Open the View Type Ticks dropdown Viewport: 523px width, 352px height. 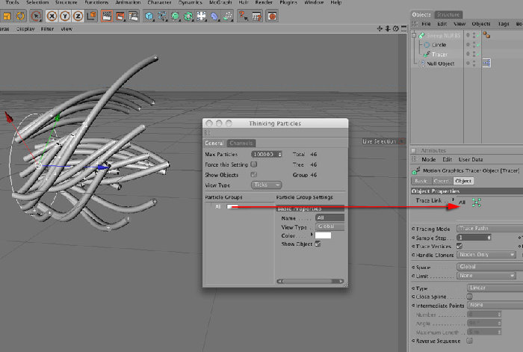266,185
